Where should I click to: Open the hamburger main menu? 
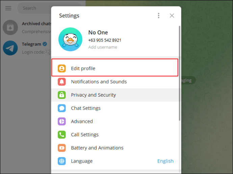pyautogui.click(x=8, y=8)
